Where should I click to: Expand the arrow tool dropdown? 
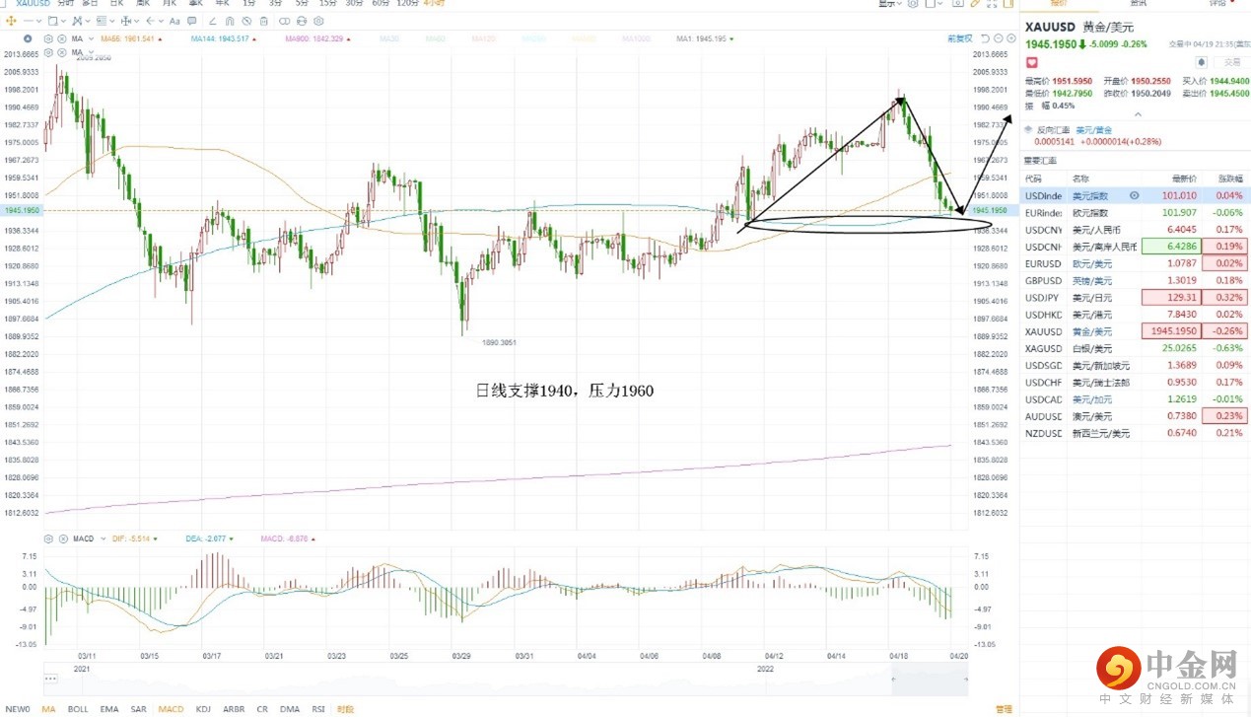click(161, 21)
